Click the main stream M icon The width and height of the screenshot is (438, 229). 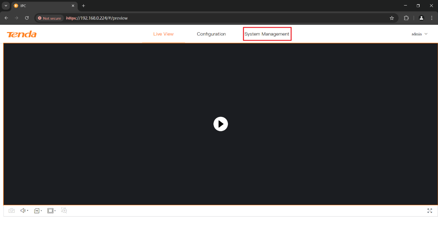click(37, 211)
